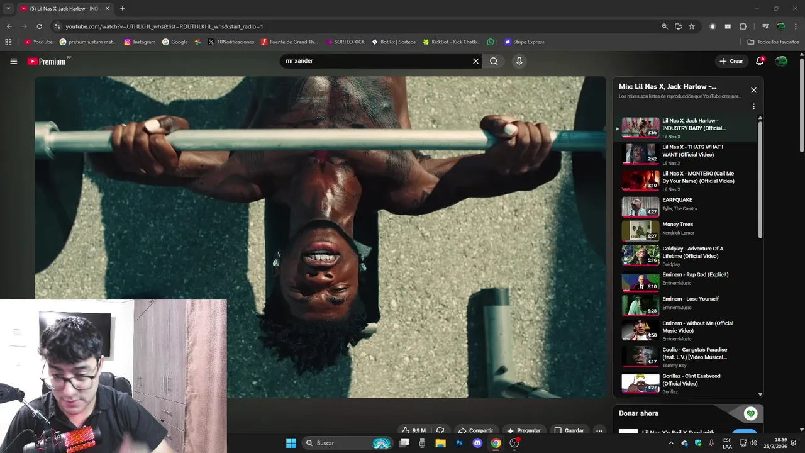Open Chrome profile avatar in toolbar
Screen dimensions: 805x453
pos(780,26)
